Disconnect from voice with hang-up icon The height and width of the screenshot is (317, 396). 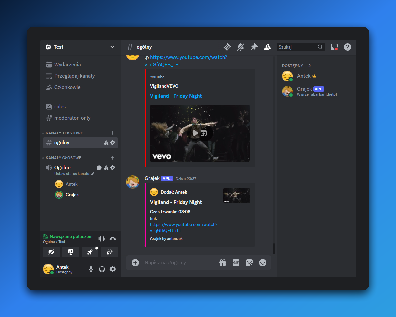pyautogui.click(x=113, y=239)
